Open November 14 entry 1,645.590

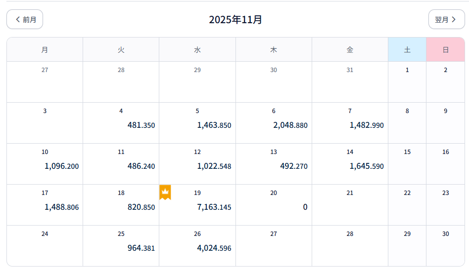pos(366,166)
